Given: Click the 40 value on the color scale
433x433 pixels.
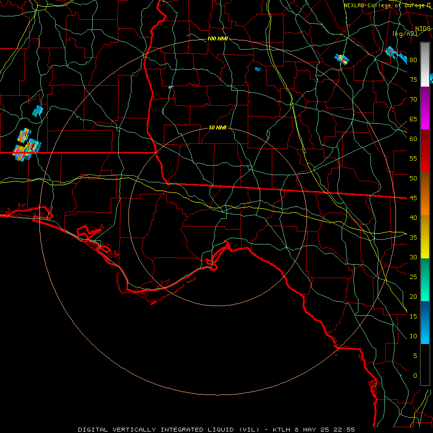Looking at the screenshot, I should (413, 217).
